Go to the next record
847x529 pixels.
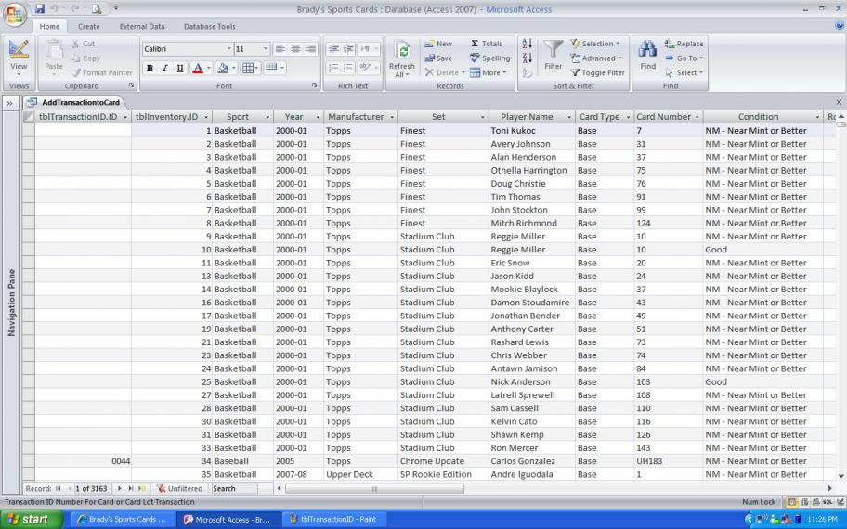pos(120,488)
